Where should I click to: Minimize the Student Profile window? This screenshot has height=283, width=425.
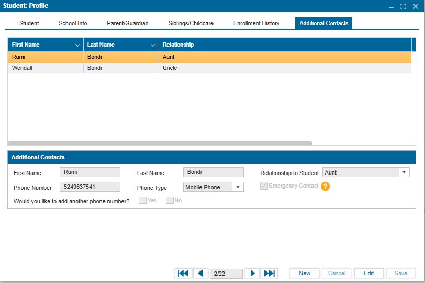click(391, 6)
